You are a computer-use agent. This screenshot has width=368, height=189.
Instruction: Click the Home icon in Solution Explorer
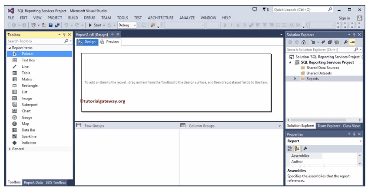pos(303,42)
